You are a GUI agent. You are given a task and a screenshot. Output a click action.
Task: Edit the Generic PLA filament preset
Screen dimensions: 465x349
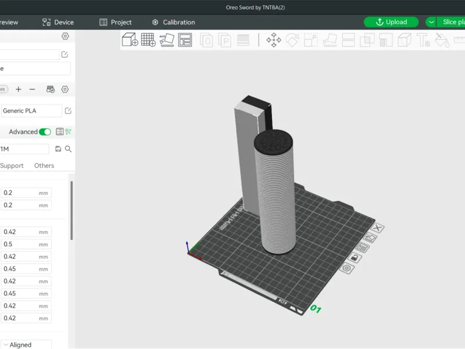[x=68, y=111]
